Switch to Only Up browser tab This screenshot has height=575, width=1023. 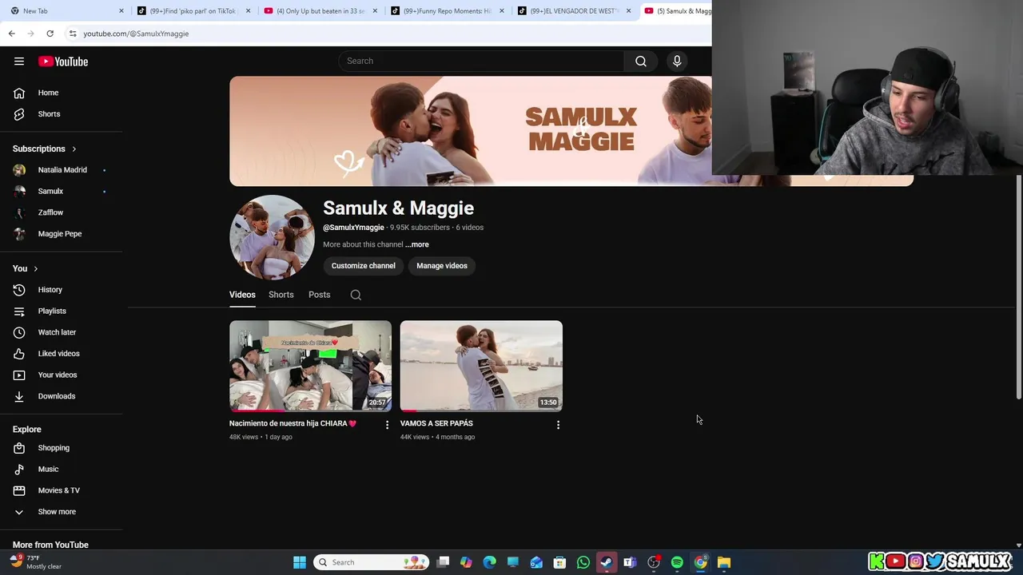coord(320,11)
